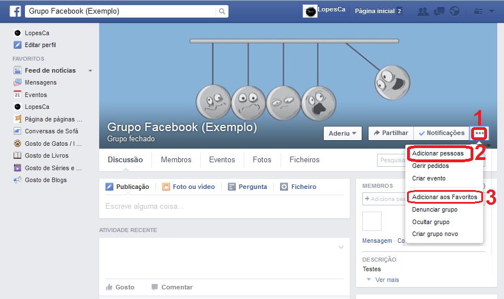Click the Gosto de Gatos paw icon

tap(18, 144)
